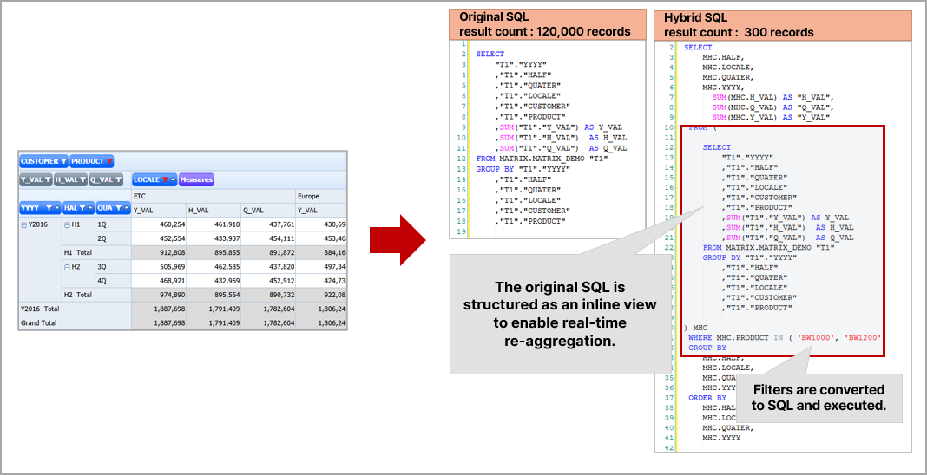The height and width of the screenshot is (475, 927).
Task: Select the cell with value 912,808
Action: pos(159,252)
